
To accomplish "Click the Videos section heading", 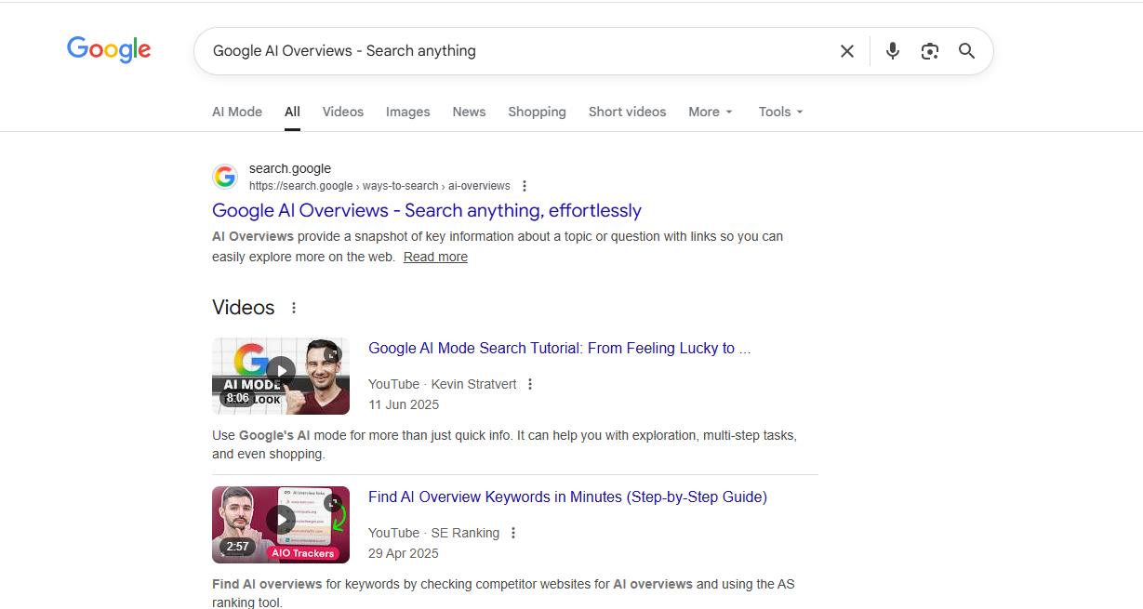I will tap(244, 308).
